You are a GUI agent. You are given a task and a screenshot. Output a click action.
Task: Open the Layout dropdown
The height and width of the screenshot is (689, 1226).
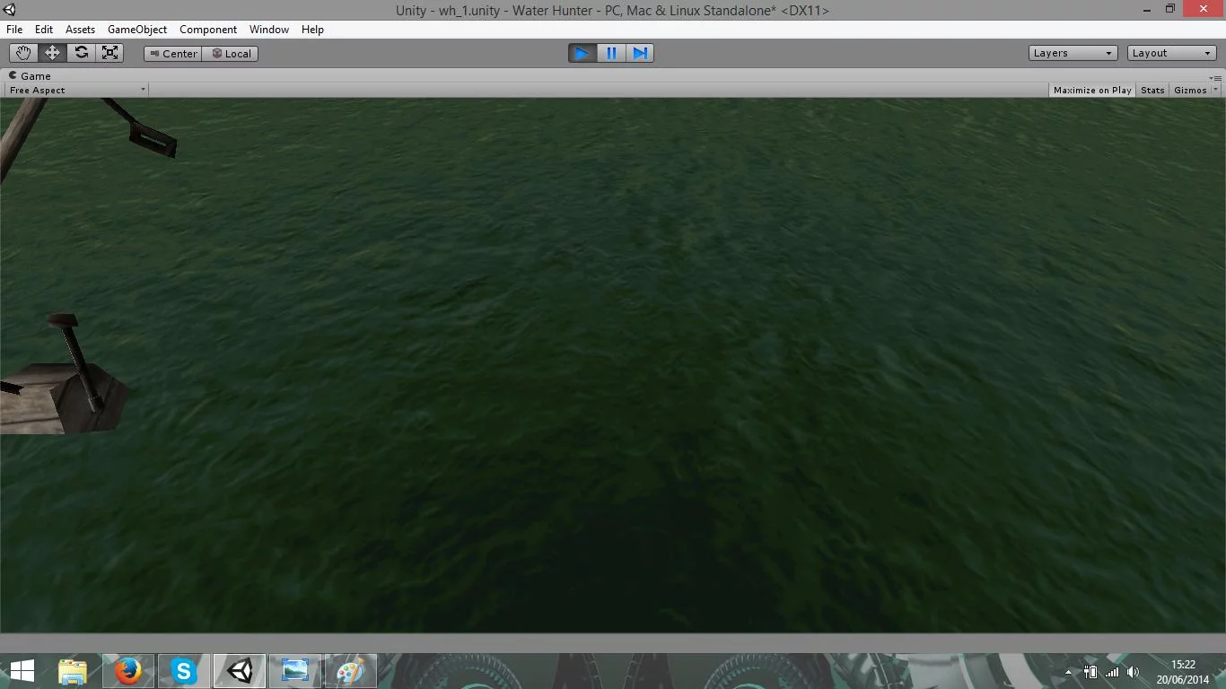click(x=1172, y=53)
